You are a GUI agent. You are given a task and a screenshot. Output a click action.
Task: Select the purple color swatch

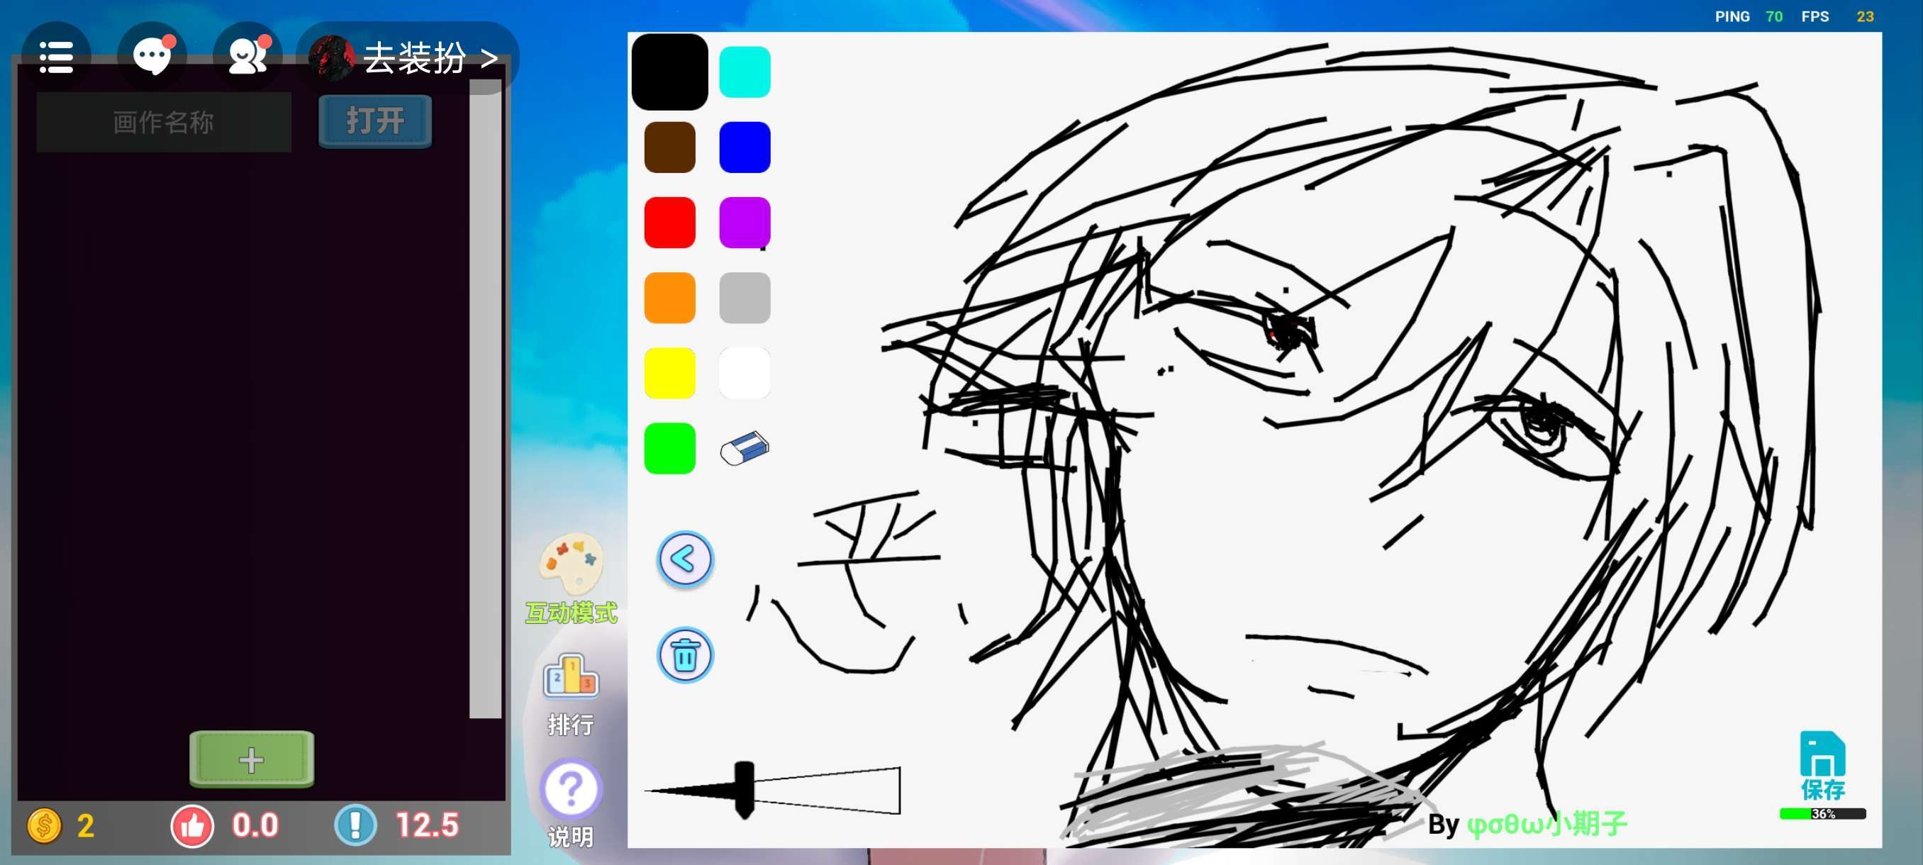point(745,223)
